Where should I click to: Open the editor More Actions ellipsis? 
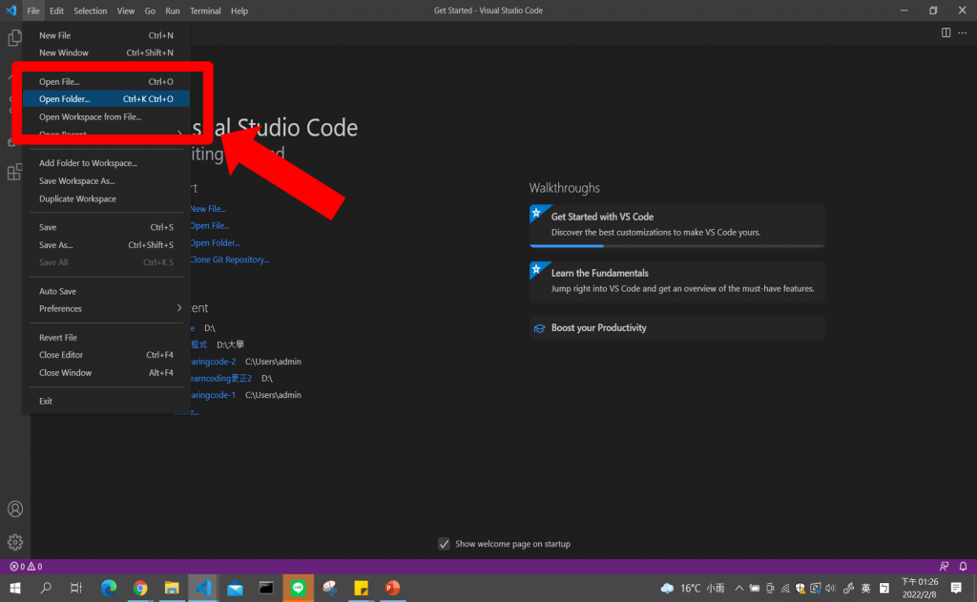[963, 32]
